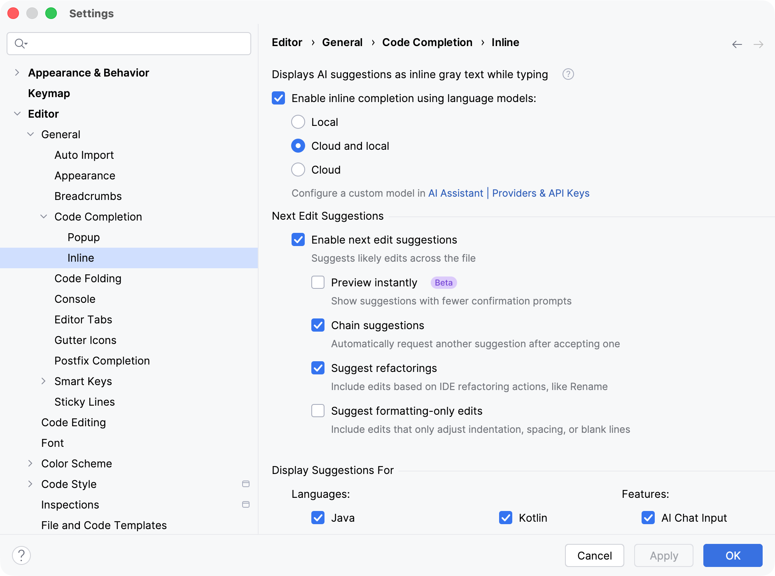
Task: Click the search magnifier icon in settings search
Action: point(21,43)
